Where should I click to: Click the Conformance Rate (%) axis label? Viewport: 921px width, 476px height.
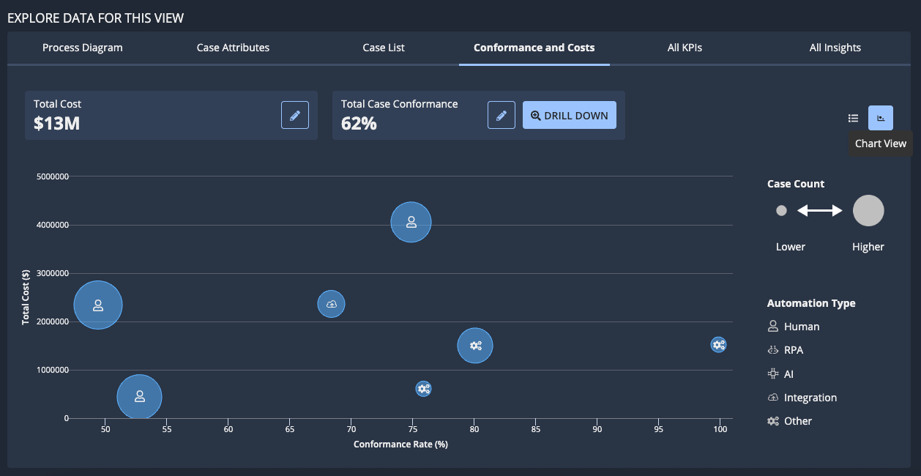(400, 445)
